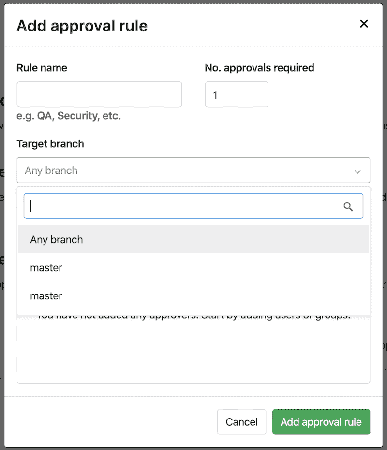The height and width of the screenshot is (450, 387).
Task: Click into the branch search box
Action: coord(184,206)
